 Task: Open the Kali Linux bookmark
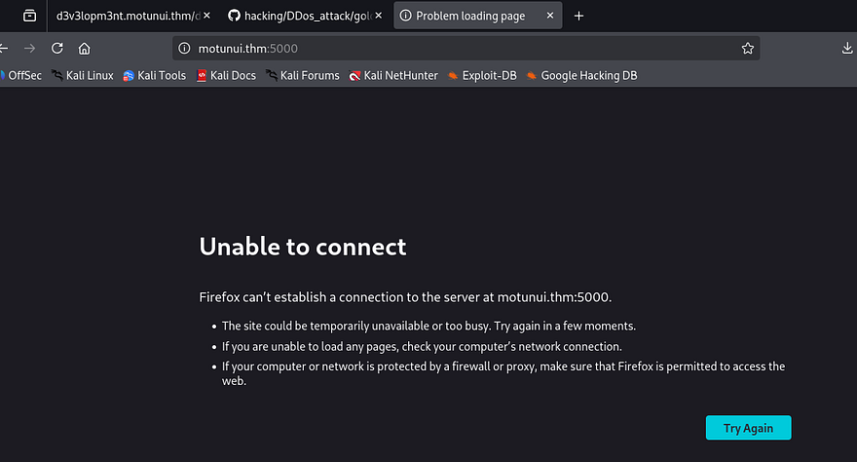83,75
